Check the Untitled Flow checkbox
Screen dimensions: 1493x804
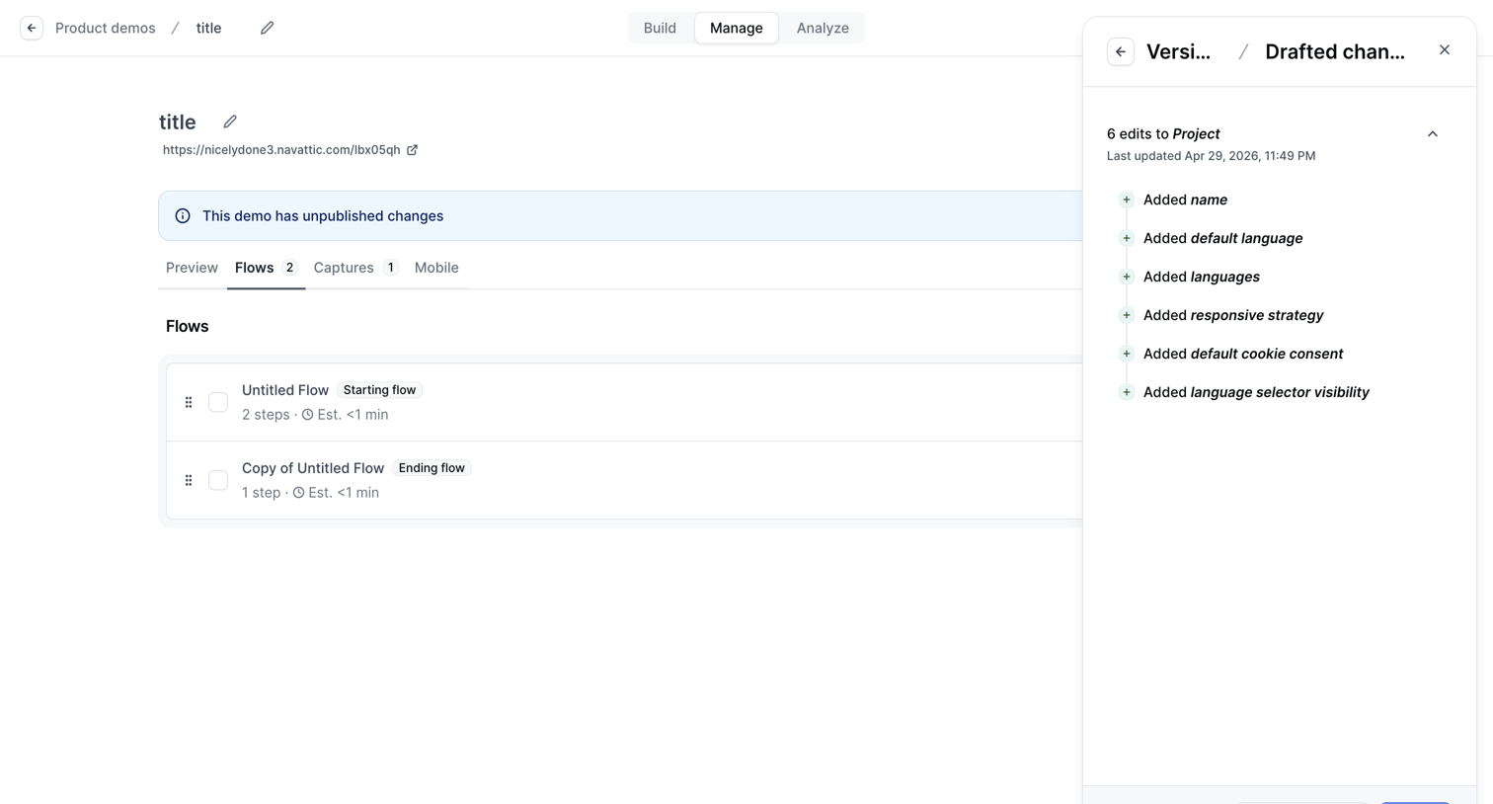218,402
